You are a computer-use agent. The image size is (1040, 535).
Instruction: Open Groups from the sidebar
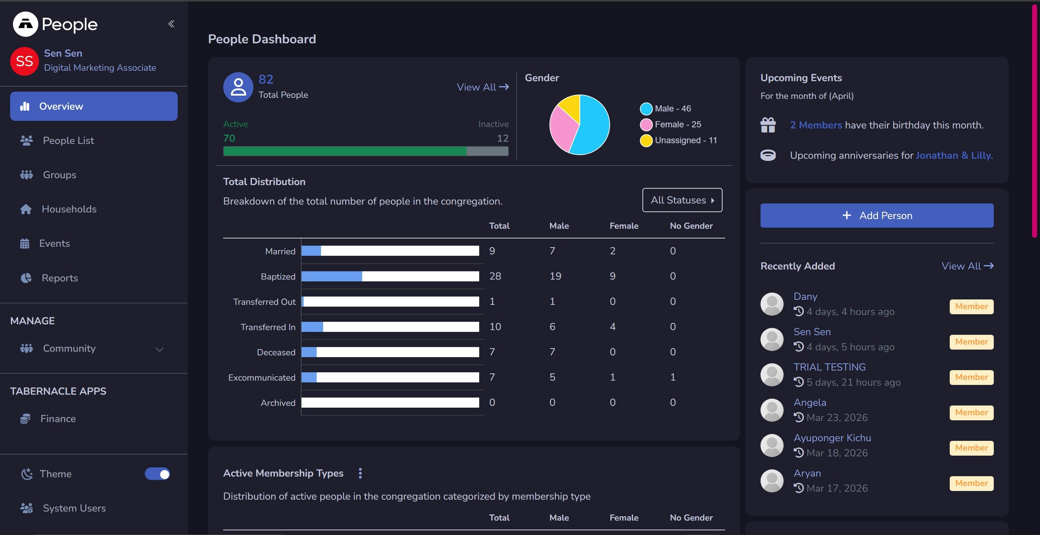pos(59,175)
